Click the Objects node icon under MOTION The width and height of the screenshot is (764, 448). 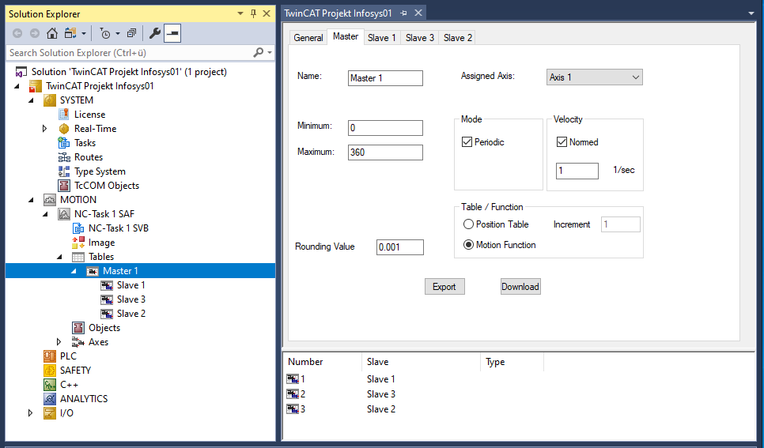pos(78,328)
